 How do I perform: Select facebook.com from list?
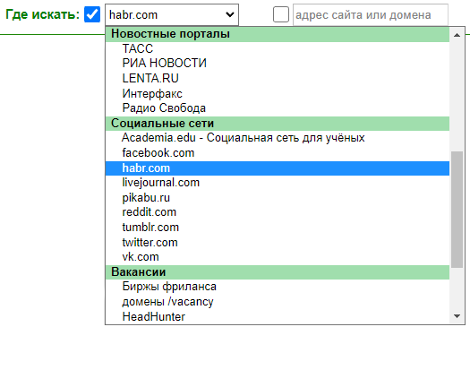278,153
